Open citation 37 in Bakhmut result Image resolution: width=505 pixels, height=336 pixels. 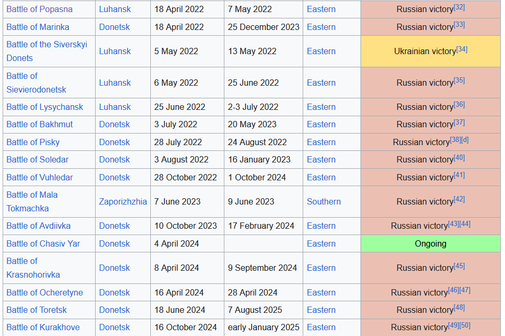(459, 123)
